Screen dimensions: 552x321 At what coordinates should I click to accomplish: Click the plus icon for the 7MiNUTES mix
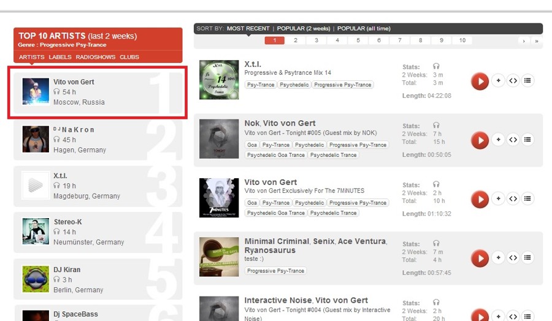[498, 198]
